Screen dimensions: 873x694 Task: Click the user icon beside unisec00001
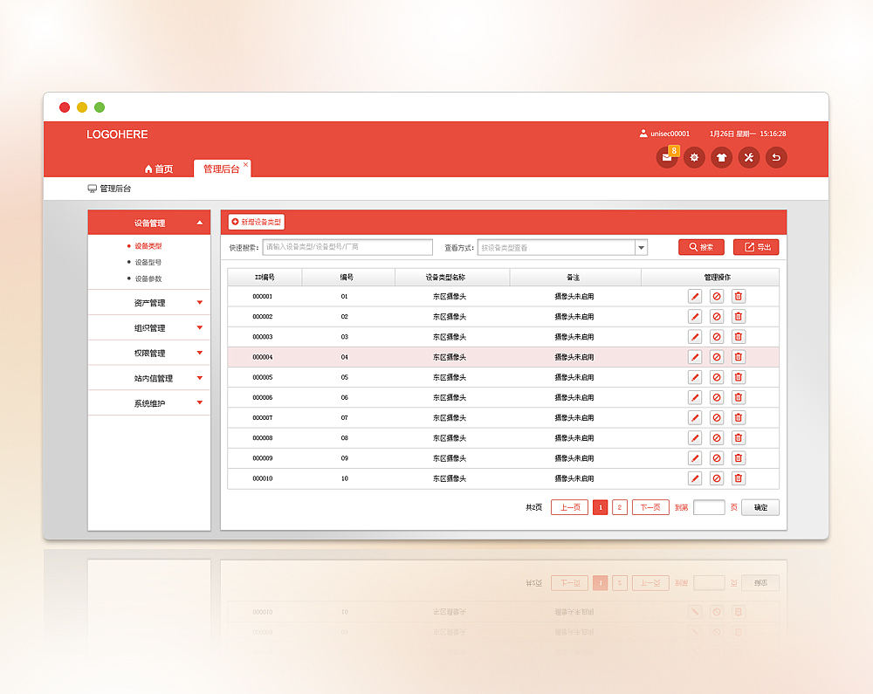pyautogui.click(x=643, y=134)
